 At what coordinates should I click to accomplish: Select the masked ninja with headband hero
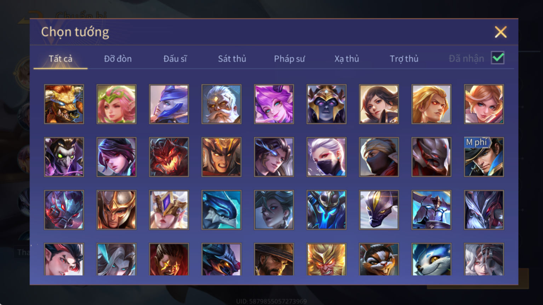379,157
